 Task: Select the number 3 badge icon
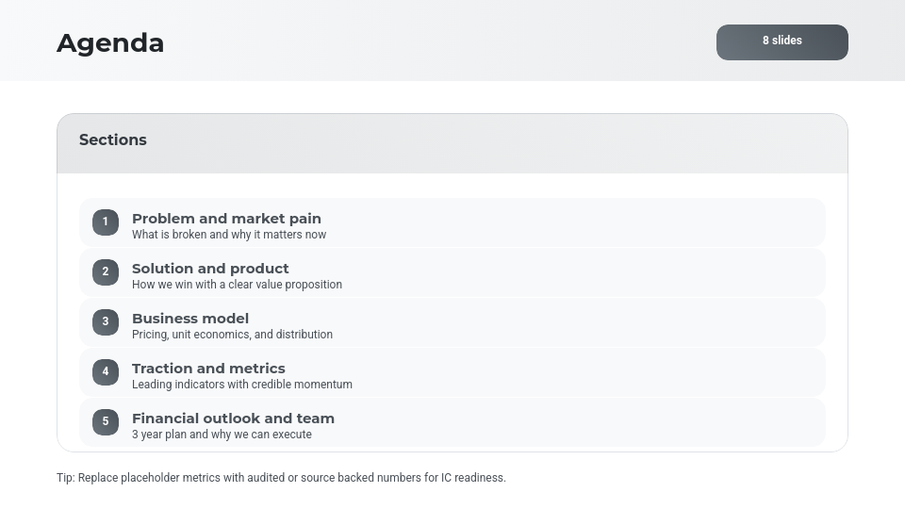[106, 322]
